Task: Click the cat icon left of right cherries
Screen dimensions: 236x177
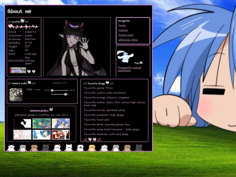Action: (94, 139)
